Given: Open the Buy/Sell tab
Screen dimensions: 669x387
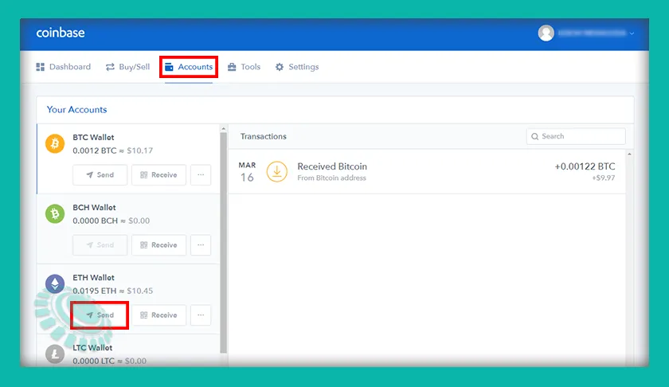Looking at the screenshot, I should coord(128,67).
